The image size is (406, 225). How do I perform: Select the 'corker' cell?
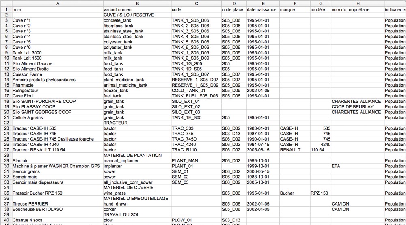point(137,209)
